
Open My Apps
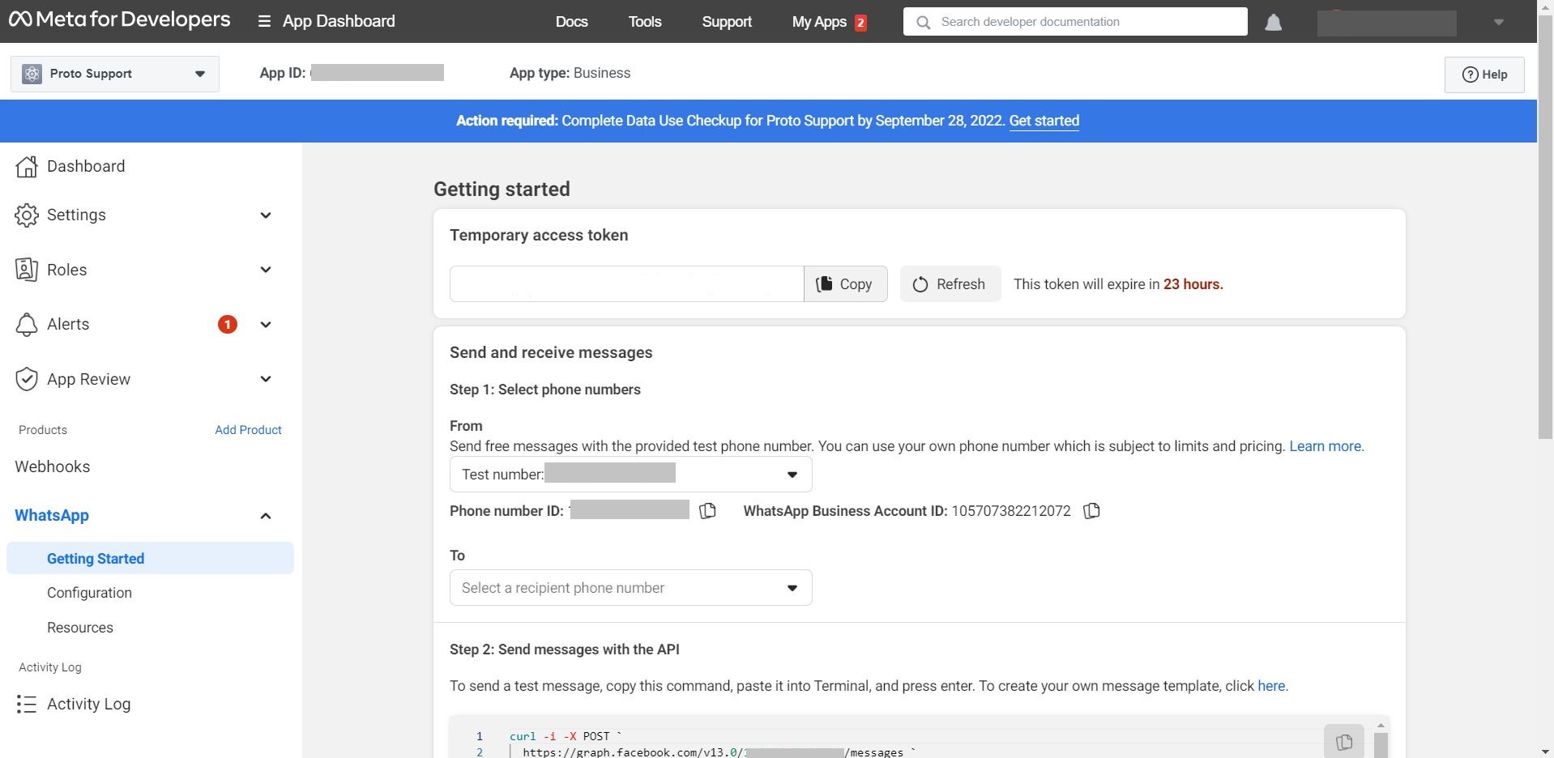coord(819,22)
